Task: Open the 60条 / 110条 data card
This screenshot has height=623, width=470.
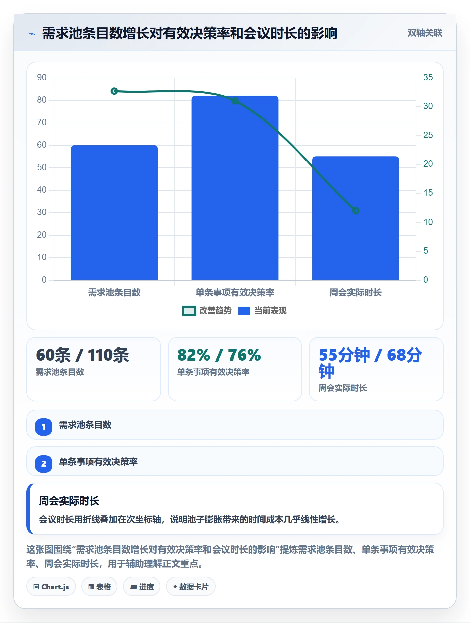Action: (x=94, y=369)
